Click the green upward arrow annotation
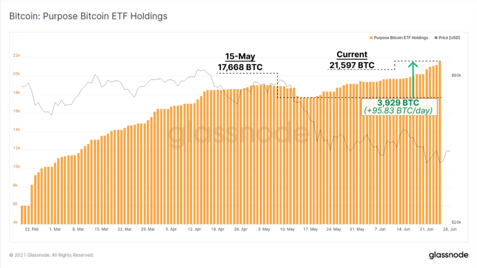Viewport: 477px width, 268px height. pos(413,79)
